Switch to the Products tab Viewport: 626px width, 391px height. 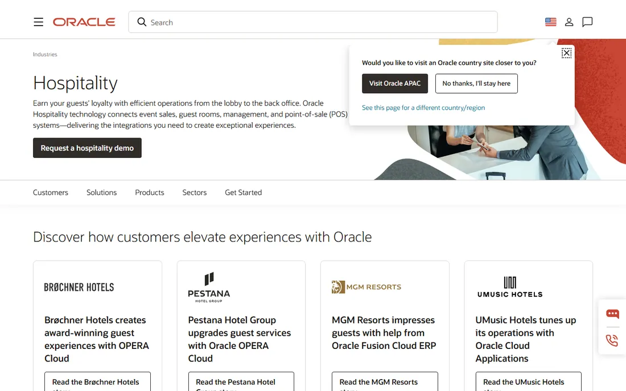tap(149, 193)
